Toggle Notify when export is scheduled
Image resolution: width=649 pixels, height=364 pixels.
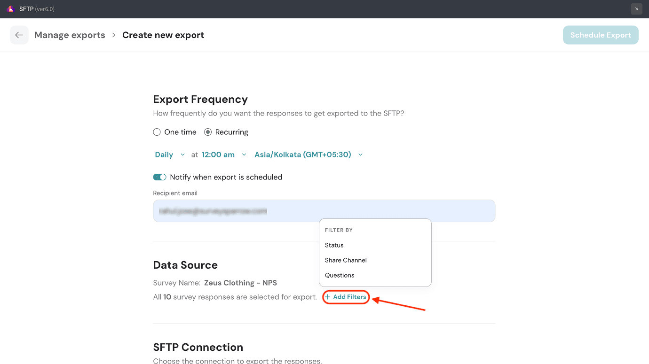coord(160,177)
